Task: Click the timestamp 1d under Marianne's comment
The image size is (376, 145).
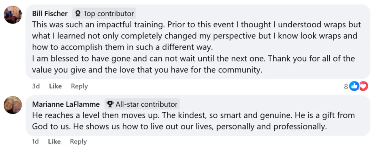Action: pyautogui.click(x=36, y=142)
